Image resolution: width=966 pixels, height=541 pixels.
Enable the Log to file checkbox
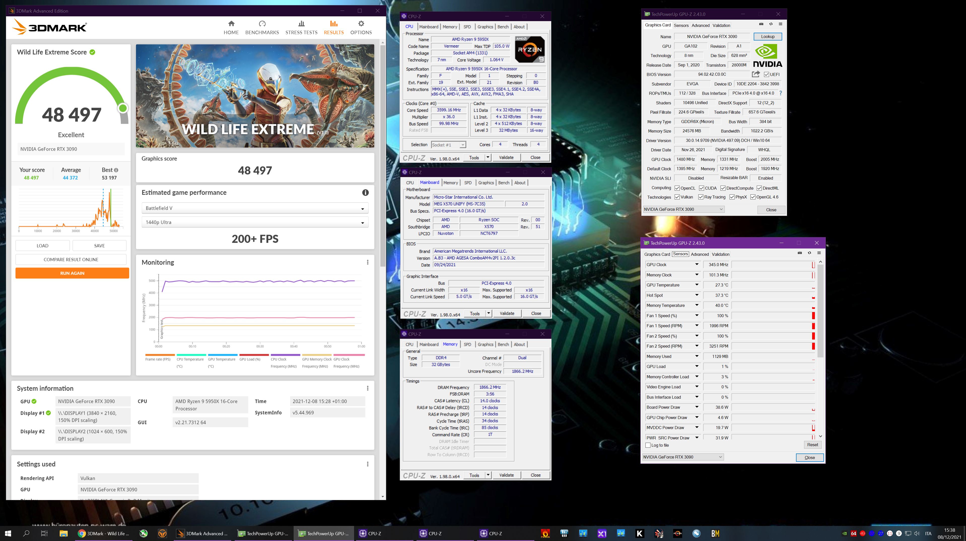tap(648, 445)
